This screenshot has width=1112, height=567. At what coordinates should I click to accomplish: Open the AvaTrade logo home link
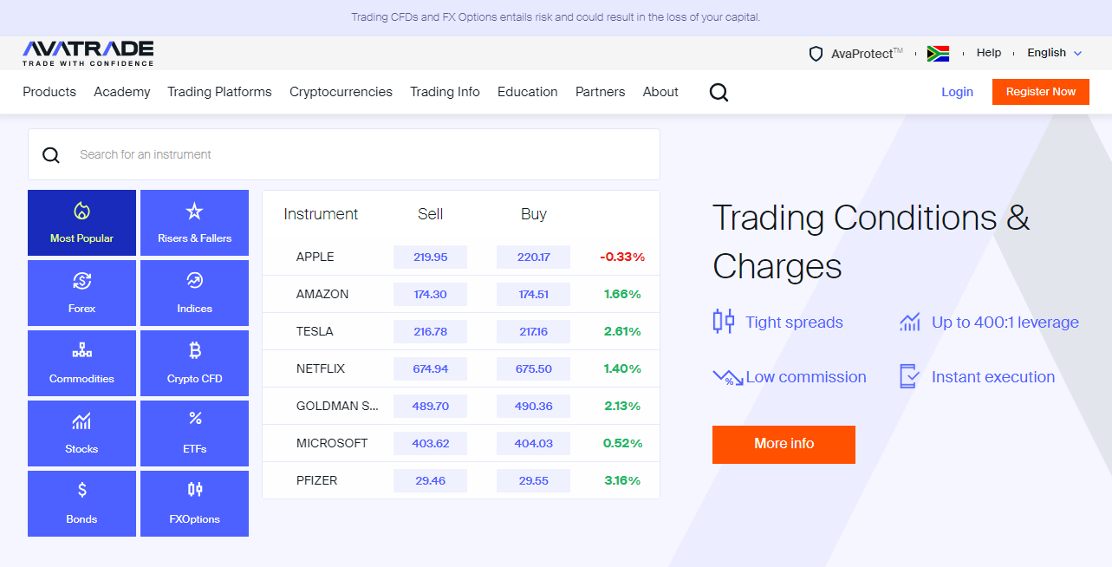pyautogui.click(x=88, y=53)
